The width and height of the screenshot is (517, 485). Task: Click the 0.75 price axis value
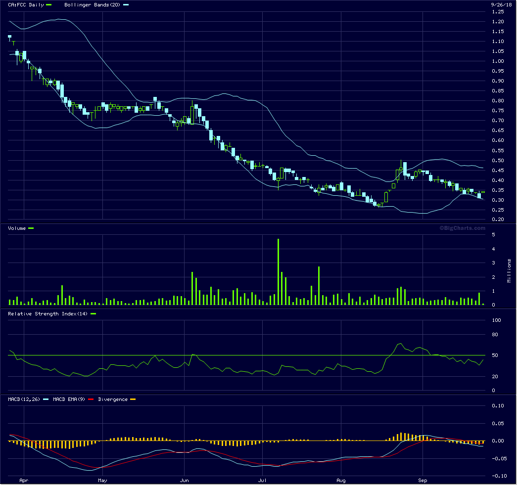click(498, 111)
